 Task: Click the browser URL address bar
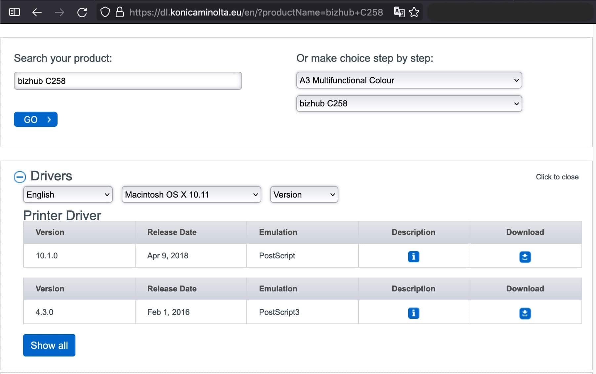click(x=256, y=12)
